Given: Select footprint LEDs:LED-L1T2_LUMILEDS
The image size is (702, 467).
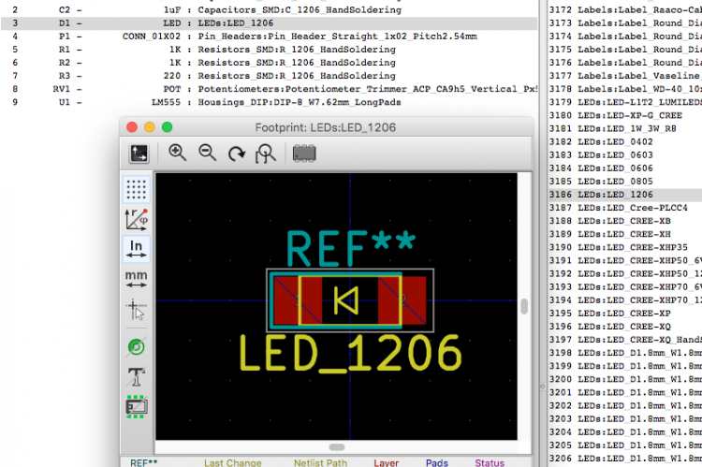Looking at the screenshot, I should (625, 103).
